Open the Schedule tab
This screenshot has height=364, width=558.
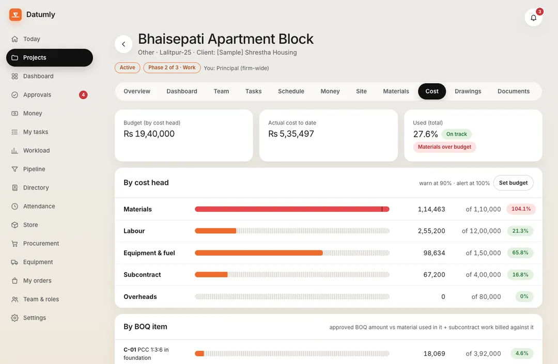pyautogui.click(x=291, y=91)
